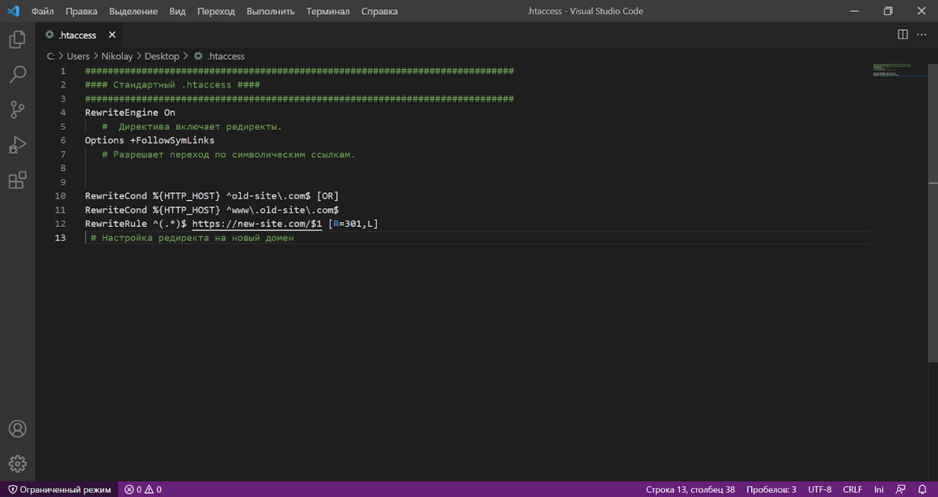Open the Explorer view in activity bar

click(17, 40)
